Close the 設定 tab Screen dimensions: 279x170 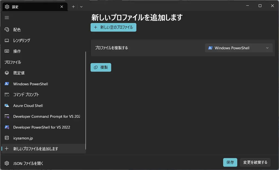pyautogui.click(x=62, y=7)
